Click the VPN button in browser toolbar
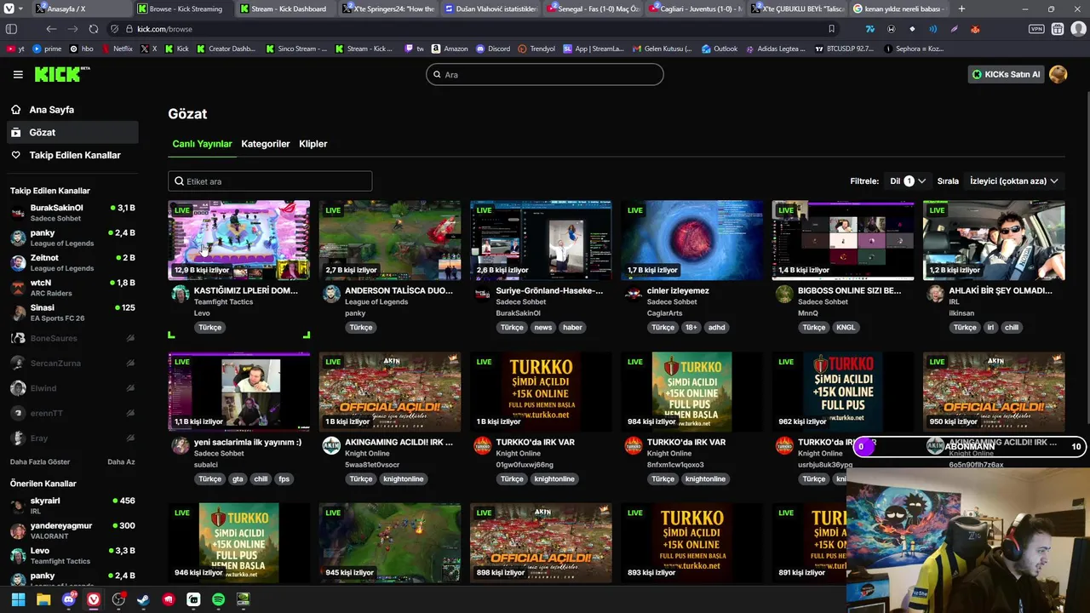1090x613 pixels. (x=1036, y=29)
